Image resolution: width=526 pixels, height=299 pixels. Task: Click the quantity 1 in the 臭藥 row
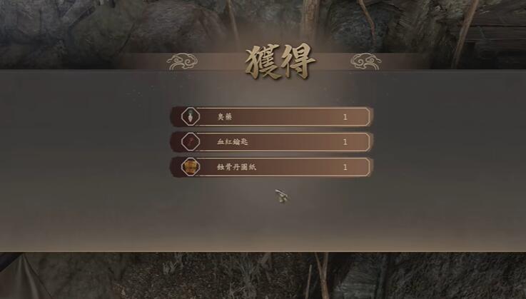[345, 117]
